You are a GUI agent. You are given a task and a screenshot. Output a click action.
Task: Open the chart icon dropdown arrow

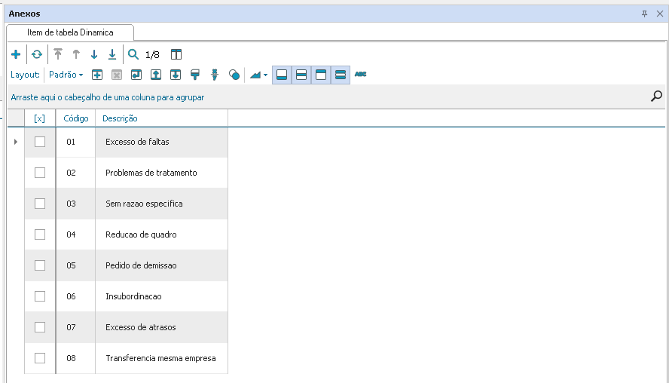(265, 75)
